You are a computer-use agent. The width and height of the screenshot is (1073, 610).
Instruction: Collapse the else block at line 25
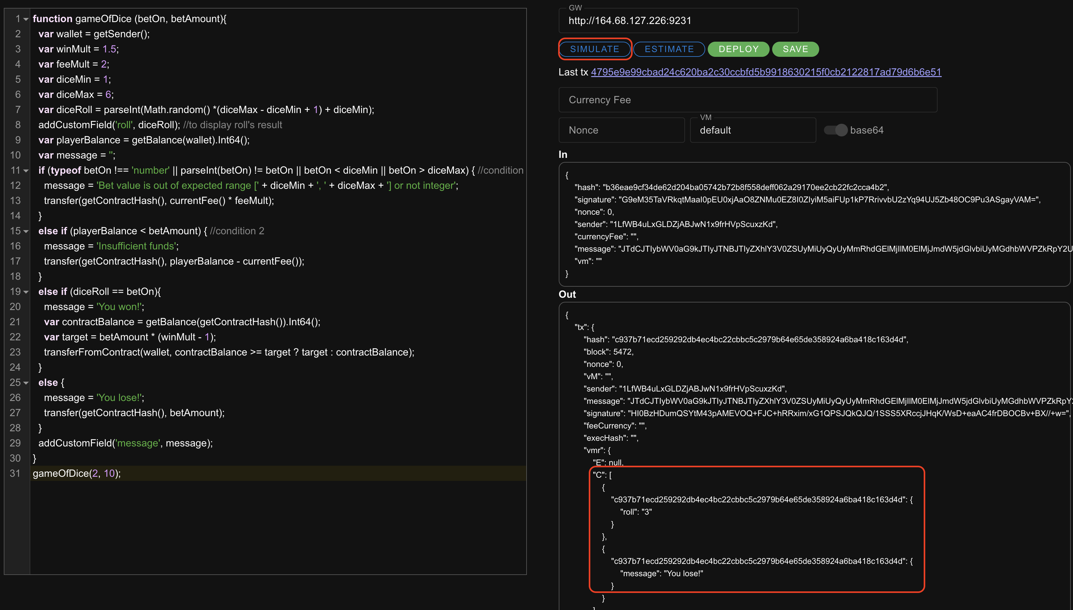coord(26,383)
